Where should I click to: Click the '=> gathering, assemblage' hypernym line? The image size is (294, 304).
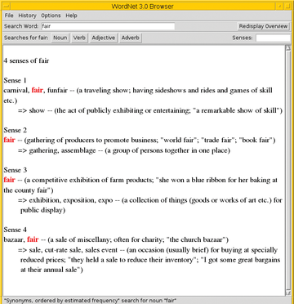pos(124,150)
